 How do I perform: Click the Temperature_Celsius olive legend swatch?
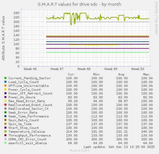pos(5,131)
